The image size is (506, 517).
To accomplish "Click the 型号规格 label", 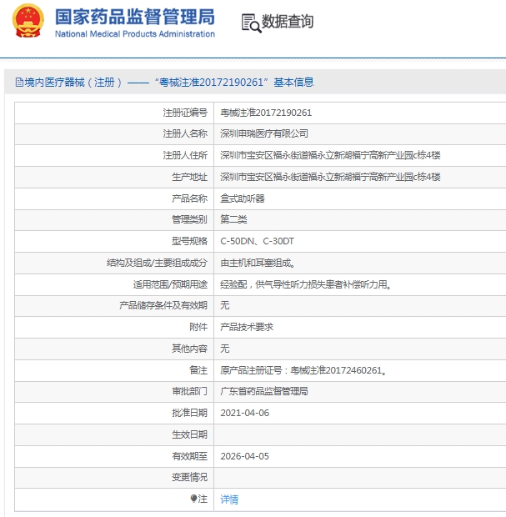I will pos(189,241).
